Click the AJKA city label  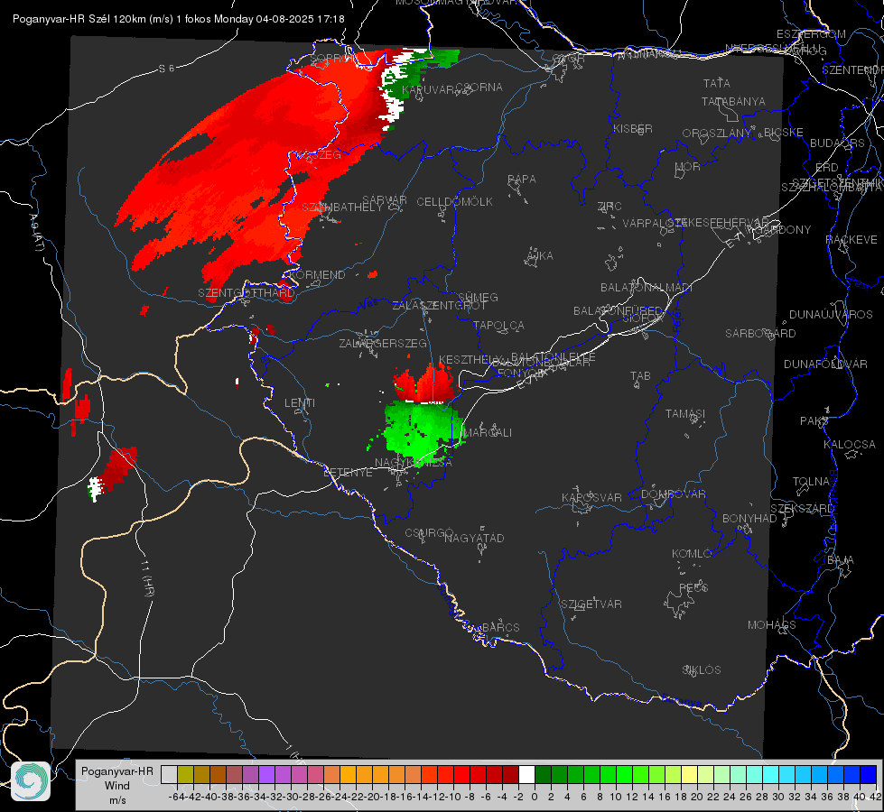tap(540, 255)
